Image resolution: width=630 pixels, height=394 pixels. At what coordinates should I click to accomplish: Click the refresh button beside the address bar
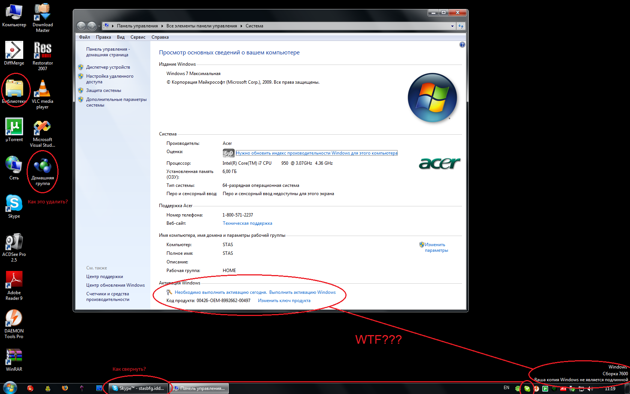[x=461, y=26]
